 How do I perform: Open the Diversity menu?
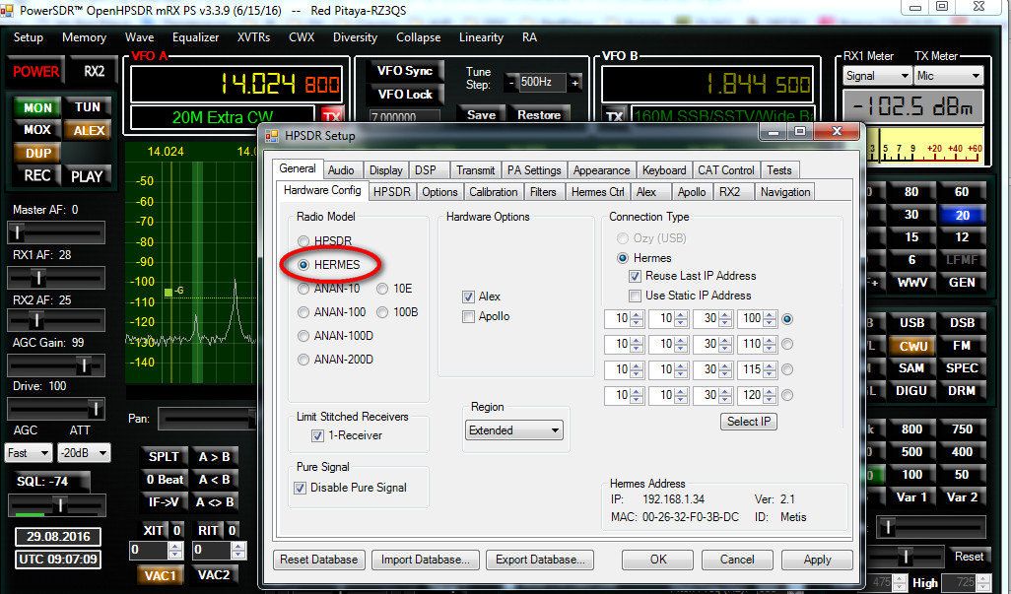click(355, 37)
